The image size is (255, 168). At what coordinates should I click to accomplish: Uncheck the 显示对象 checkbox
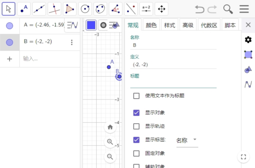pos(136,113)
